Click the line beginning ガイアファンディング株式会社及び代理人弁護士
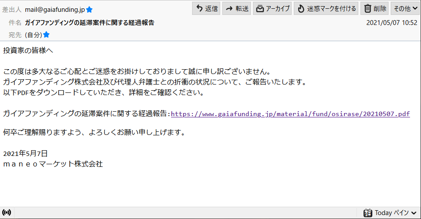421x219 pixels. coord(155,82)
